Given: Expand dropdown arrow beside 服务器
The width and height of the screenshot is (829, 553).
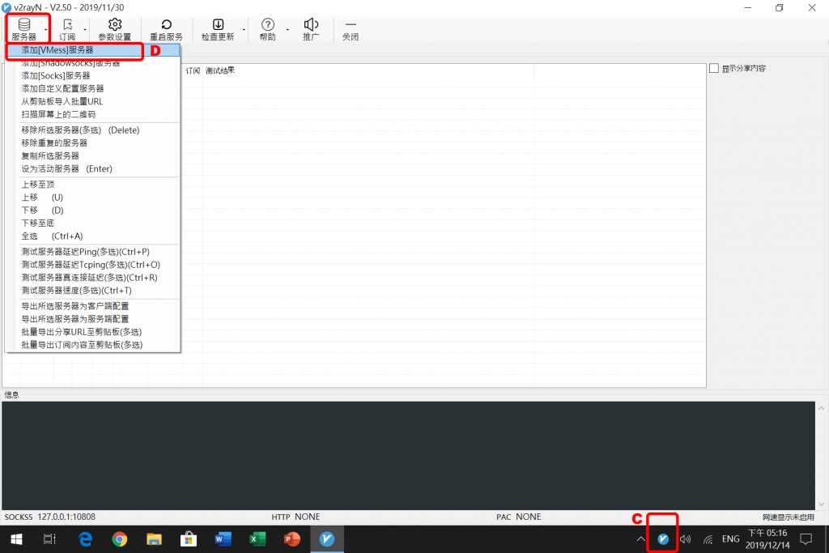Looking at the screenshot, I should 46,30.
